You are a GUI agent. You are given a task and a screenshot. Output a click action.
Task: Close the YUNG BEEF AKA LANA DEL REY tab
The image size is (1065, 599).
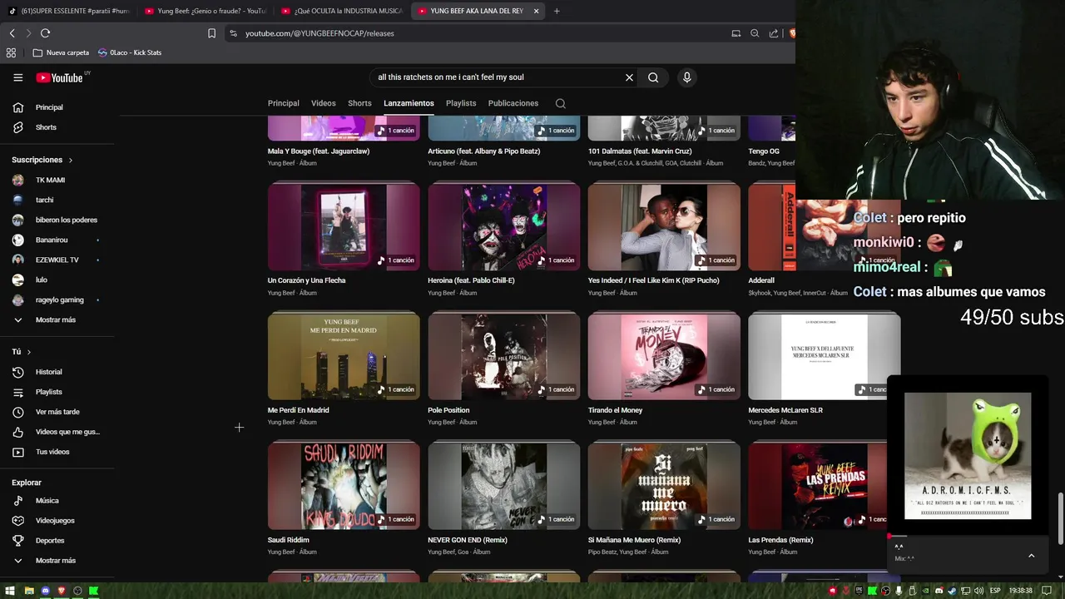pyautogui.click(x=536, y=11)
